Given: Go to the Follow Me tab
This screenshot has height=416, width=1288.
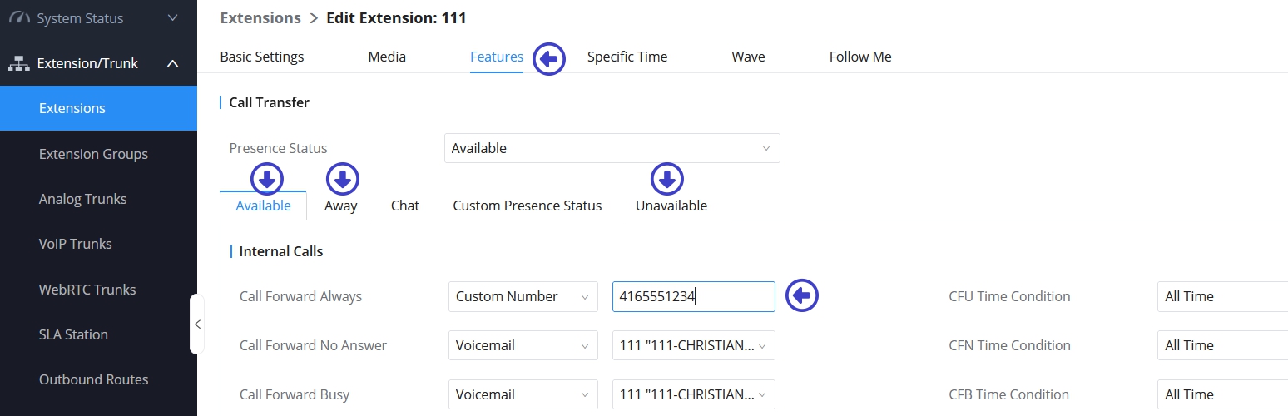Looking at the screenshot, I should 859,57.
